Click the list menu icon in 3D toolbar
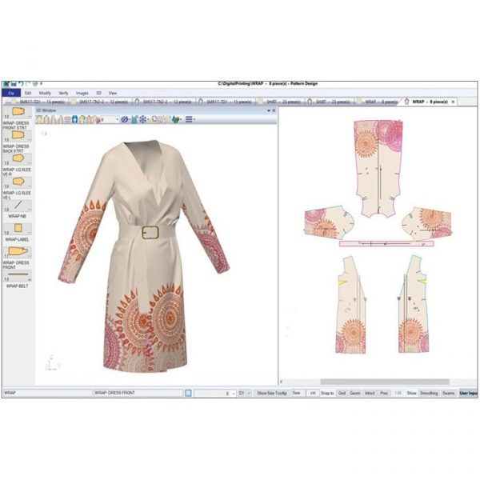Screen dimensions: 480x480 [190, 119]
